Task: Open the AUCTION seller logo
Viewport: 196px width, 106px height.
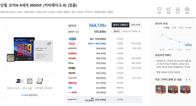Action: pos(72,58)
